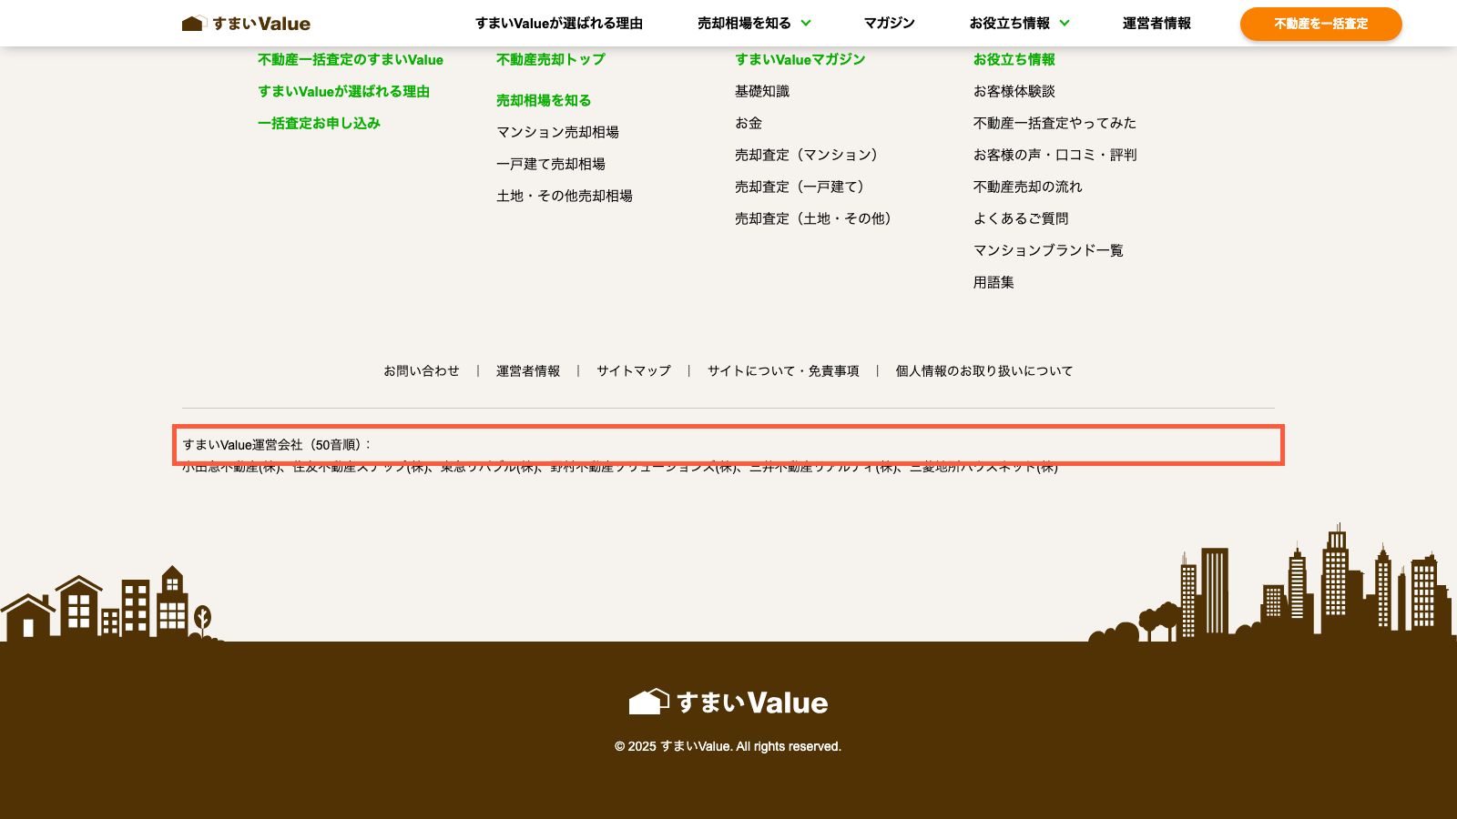
Task: Open お金 magazine category
Action: [x=749, y=124]
